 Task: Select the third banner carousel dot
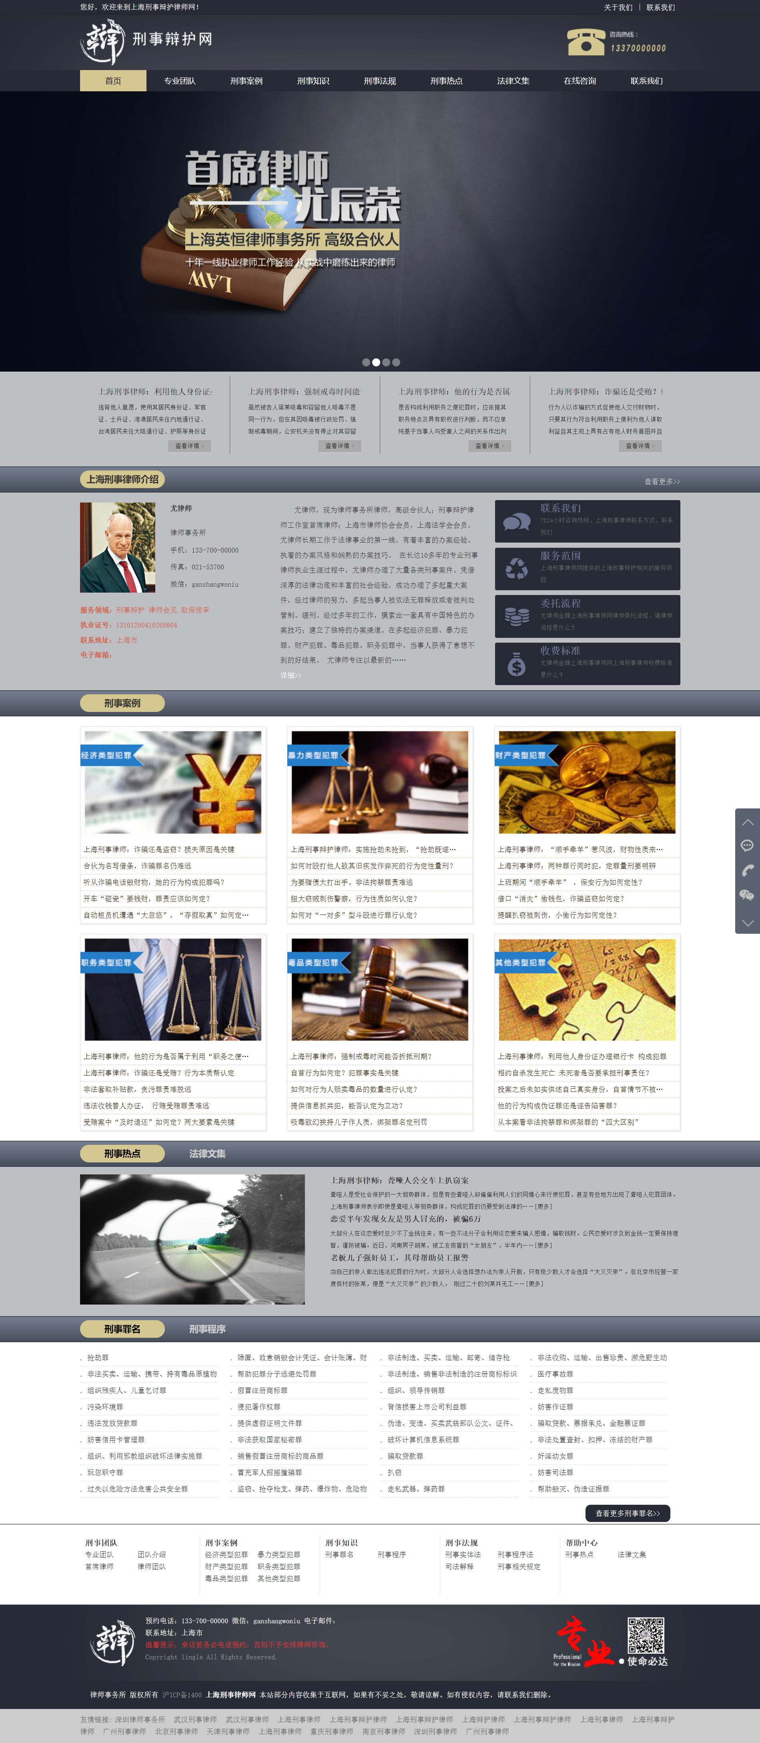[386, 363]
